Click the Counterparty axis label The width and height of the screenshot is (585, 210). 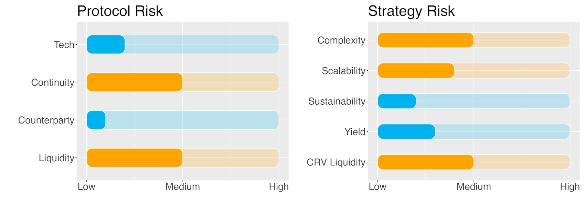pyautogui.click(x=46, y=120)
